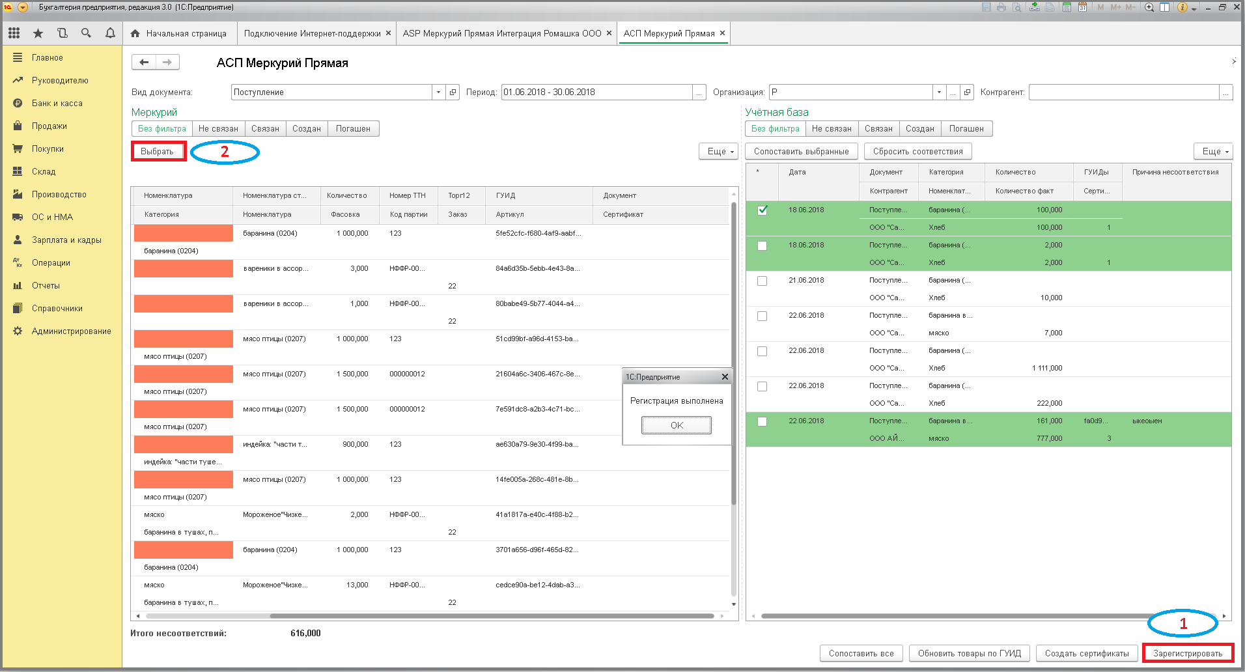Open the Еще menu above Учётная база table

[1214, 151]
